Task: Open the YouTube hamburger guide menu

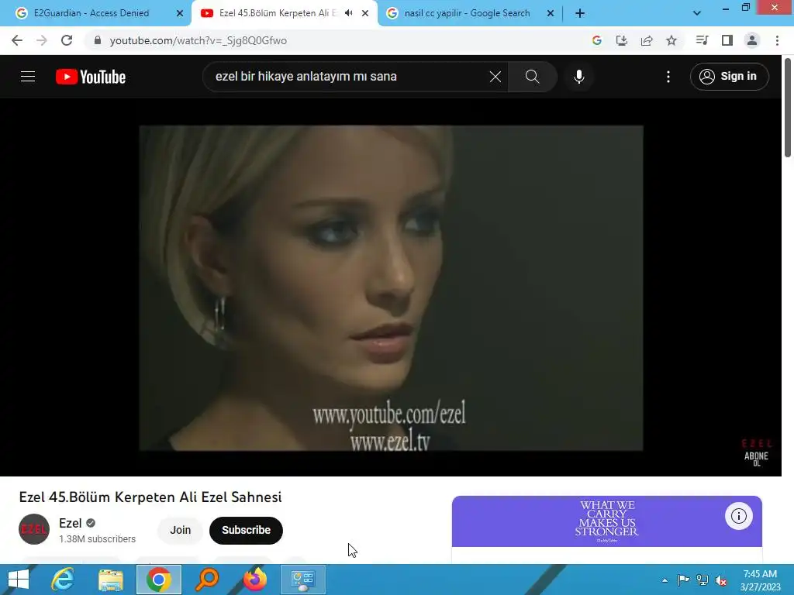Action: tap(28, 77)
